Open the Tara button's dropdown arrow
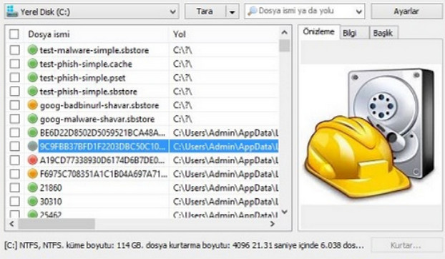 click(x=232, y=12)
